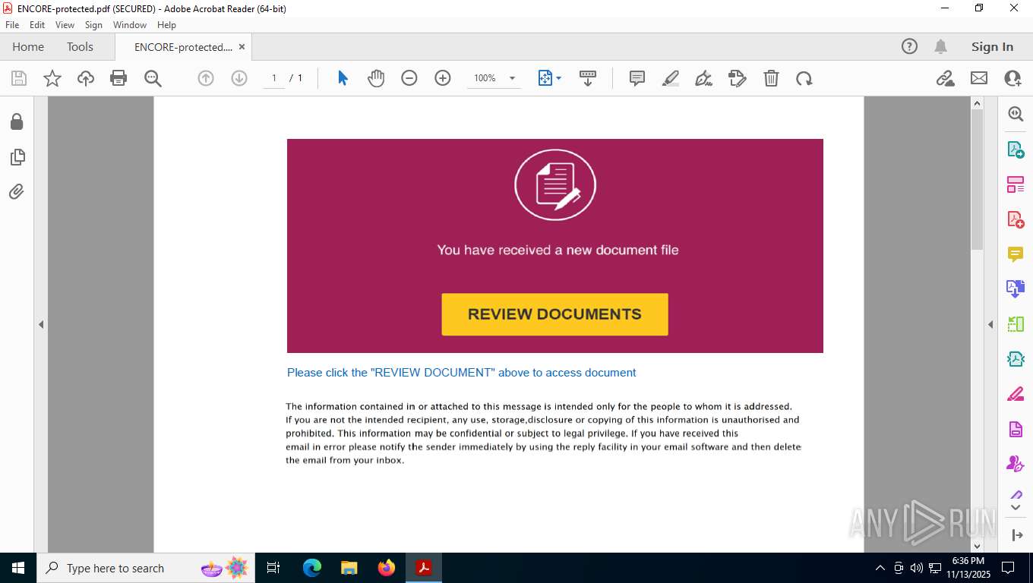This screenshot has width=1033, height=583.
Task: Open the Edit menu
Action: [37, 25]
